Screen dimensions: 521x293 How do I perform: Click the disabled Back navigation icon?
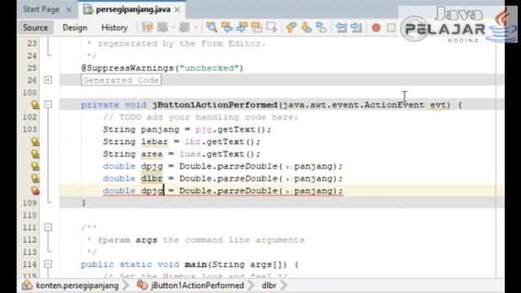[x=163, y=27]
